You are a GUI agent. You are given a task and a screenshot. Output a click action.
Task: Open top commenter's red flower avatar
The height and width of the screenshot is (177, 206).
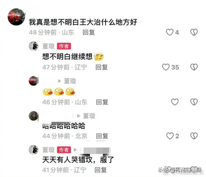16,17
